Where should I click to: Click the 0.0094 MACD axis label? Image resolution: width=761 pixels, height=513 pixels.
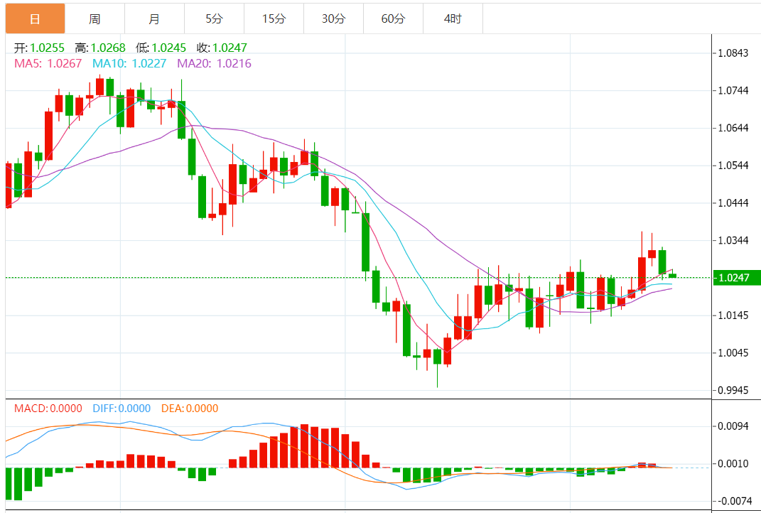click(733, 426)
